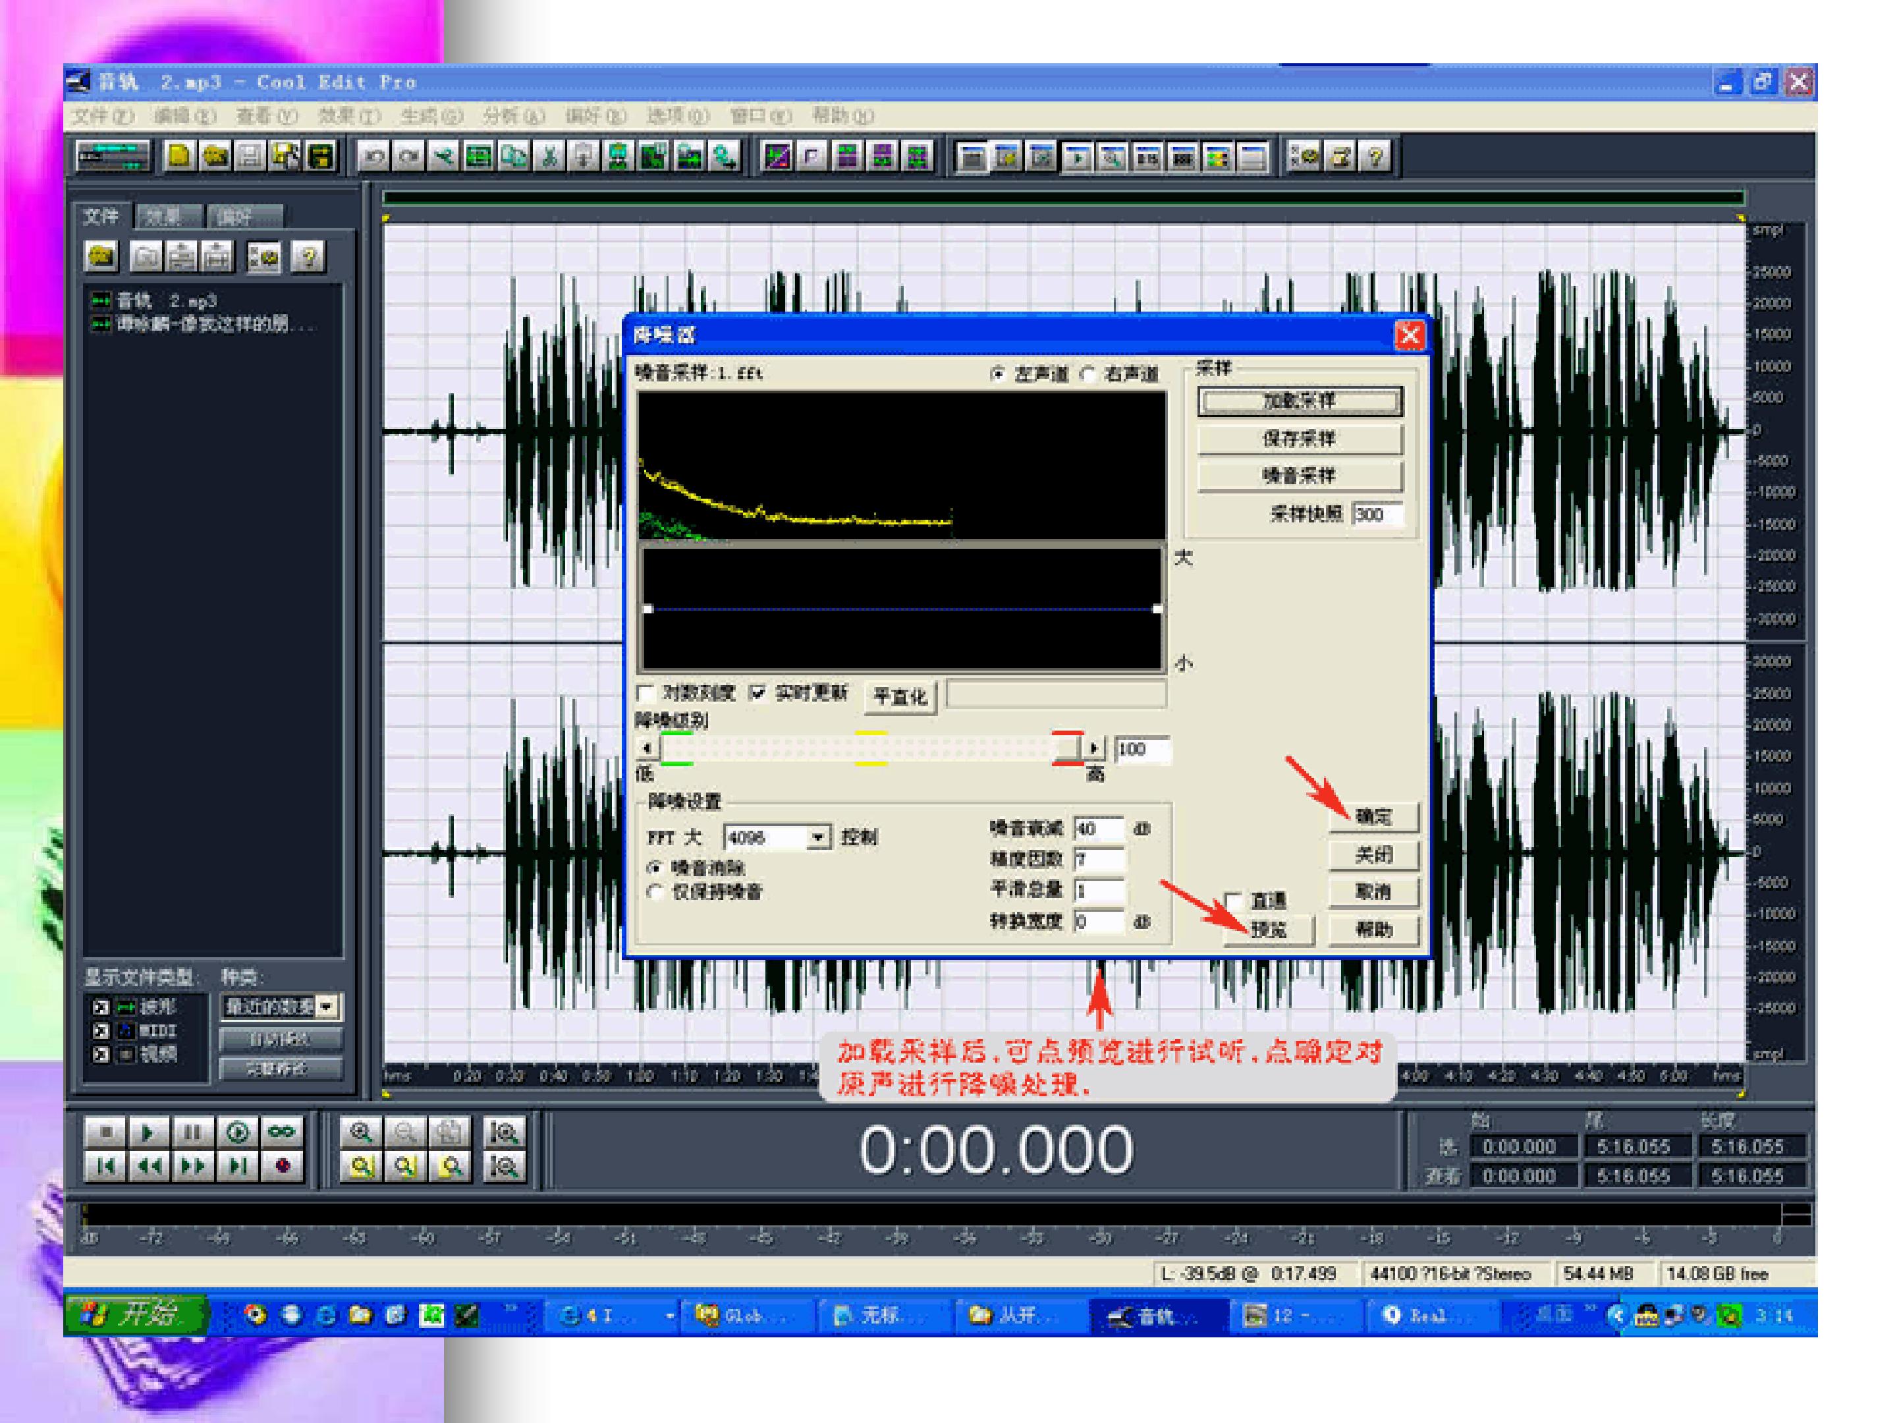Click the Loop play infinity button
The width and height of the screenshot is (1897, 1423).
tap(282, 1133)
